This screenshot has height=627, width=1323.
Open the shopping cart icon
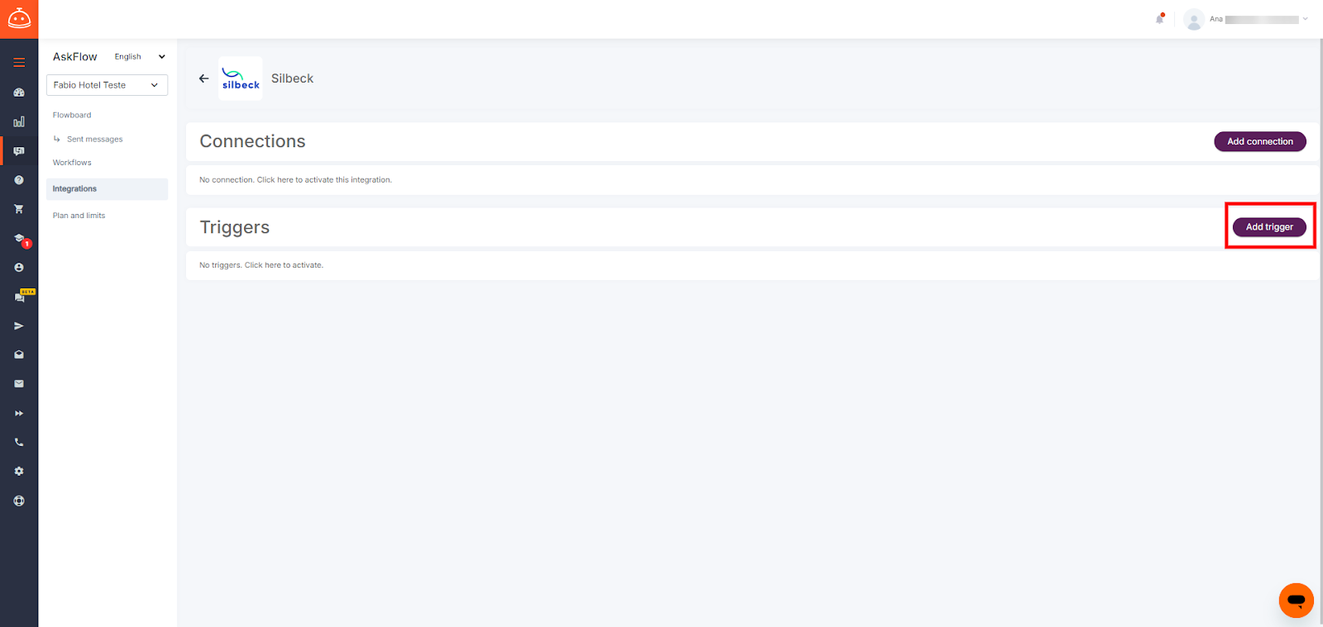click(19, 209)
